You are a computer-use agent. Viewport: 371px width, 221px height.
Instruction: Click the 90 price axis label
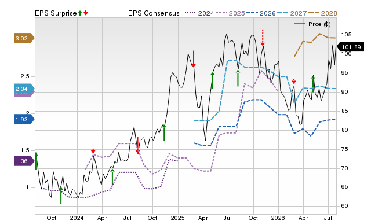click(x=344, y=92)
